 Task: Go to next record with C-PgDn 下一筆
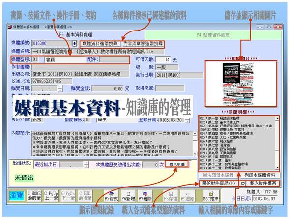pyautogui.click(x=68, y=196)
